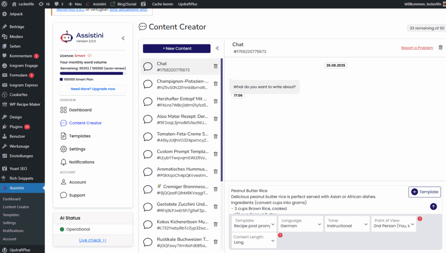The width and height of the screenshot is (446, 253).
Task: Select Content Creator in the Assistini sidebar
Action: coord(86,123)
